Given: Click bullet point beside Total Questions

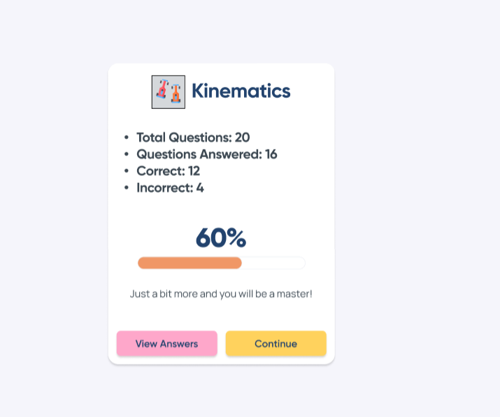Looking at the screenshot, I should click(x=127, y=138).
